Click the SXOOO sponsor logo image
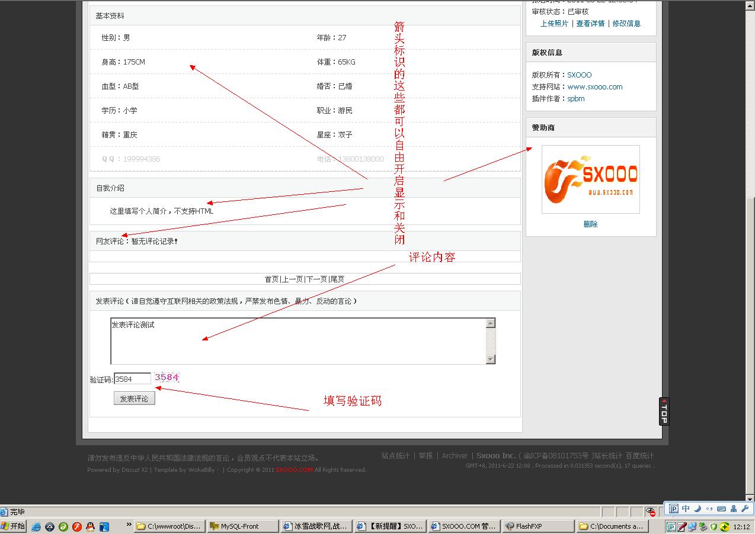The image size is (755, 534). [x=590, y=179]
